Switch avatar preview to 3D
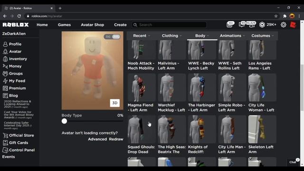Screen dimensions: 304x171 tap(115, 103)
